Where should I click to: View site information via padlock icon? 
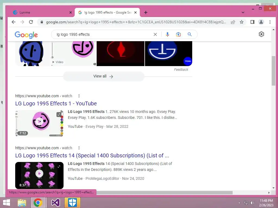click(42, 22)
